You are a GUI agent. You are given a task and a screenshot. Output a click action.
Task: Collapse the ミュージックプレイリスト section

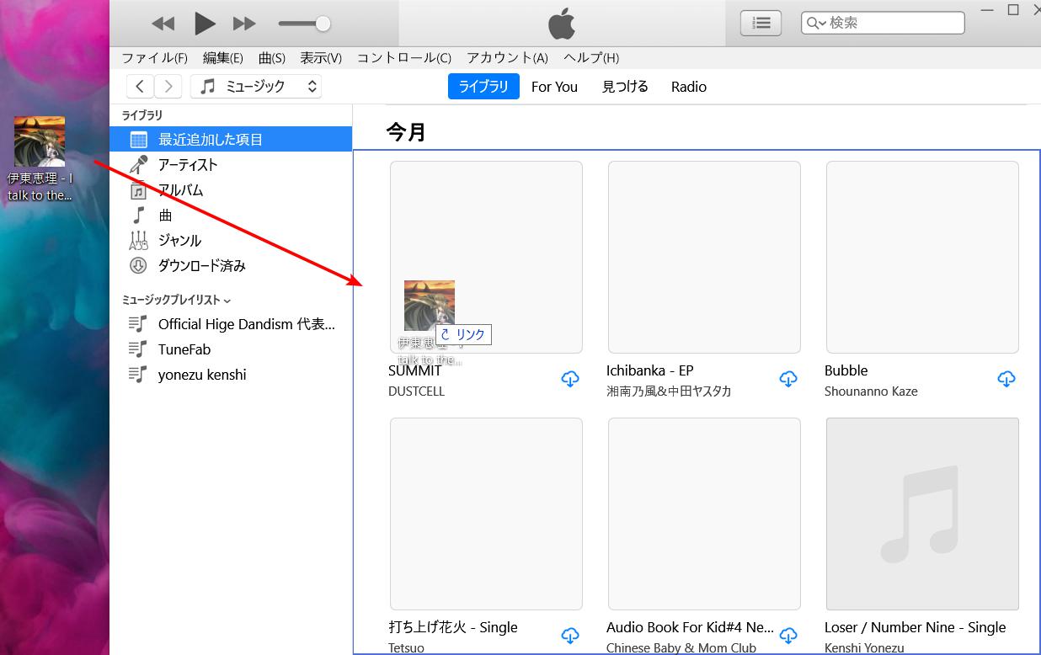click(x=227, y=301)
